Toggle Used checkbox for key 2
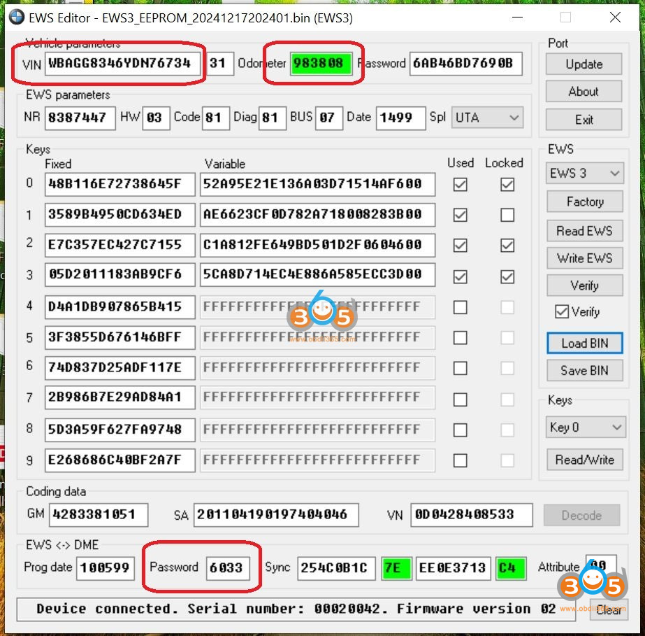Image resolution: width=645 pixels, height=636 pixels. point(460,246)
